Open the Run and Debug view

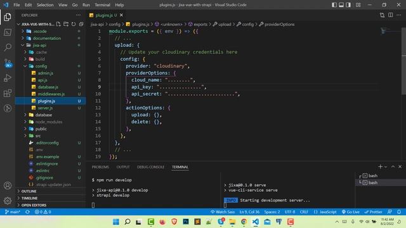8,78
